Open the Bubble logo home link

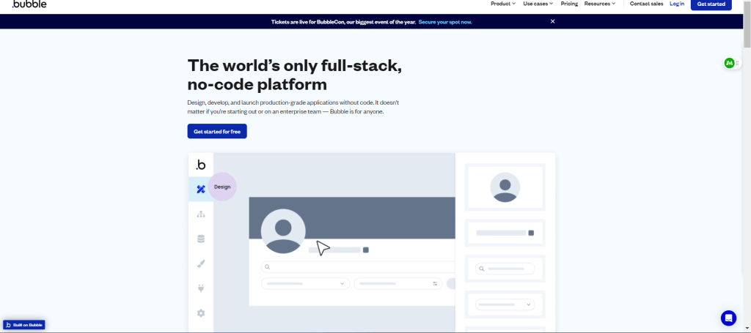pos(29,4)
